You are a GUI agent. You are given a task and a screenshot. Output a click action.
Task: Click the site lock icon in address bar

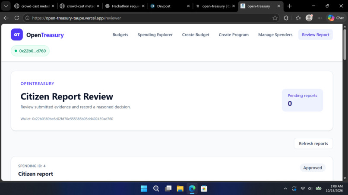click(x=27, y=18)
